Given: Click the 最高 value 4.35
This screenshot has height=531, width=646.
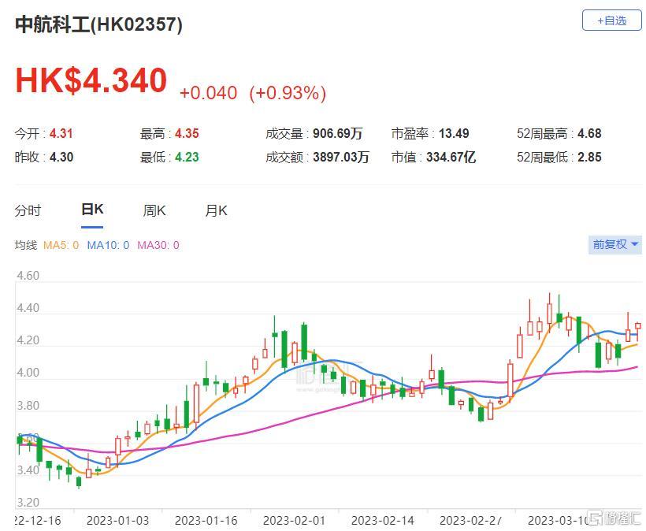Looking at the screenshot, I should coord(187,133).
